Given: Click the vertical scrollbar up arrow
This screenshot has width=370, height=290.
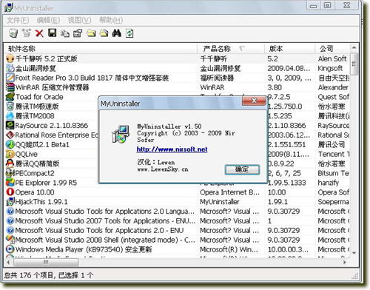Looking at the screenshot, I should [354, 47].
